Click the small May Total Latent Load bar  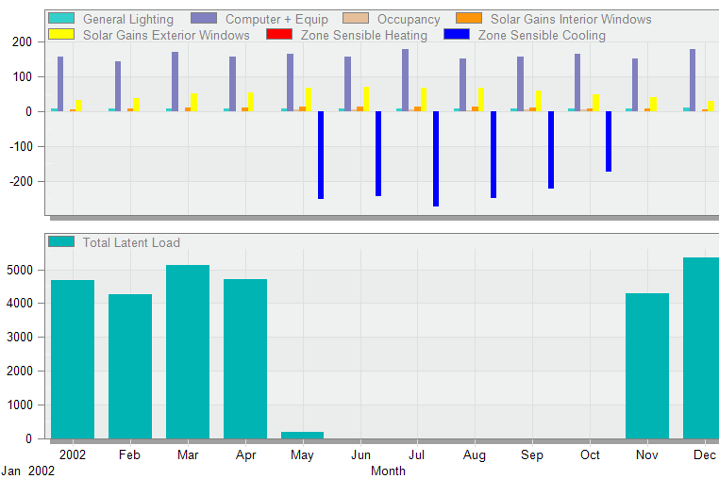(x=302, y=435)
